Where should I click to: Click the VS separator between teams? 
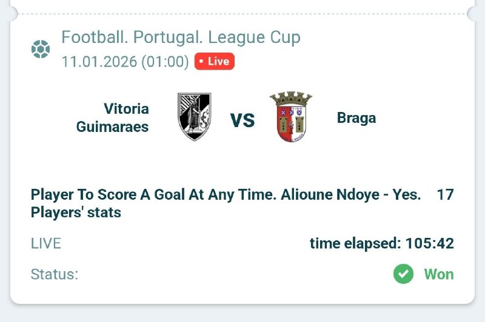point(242,119)
